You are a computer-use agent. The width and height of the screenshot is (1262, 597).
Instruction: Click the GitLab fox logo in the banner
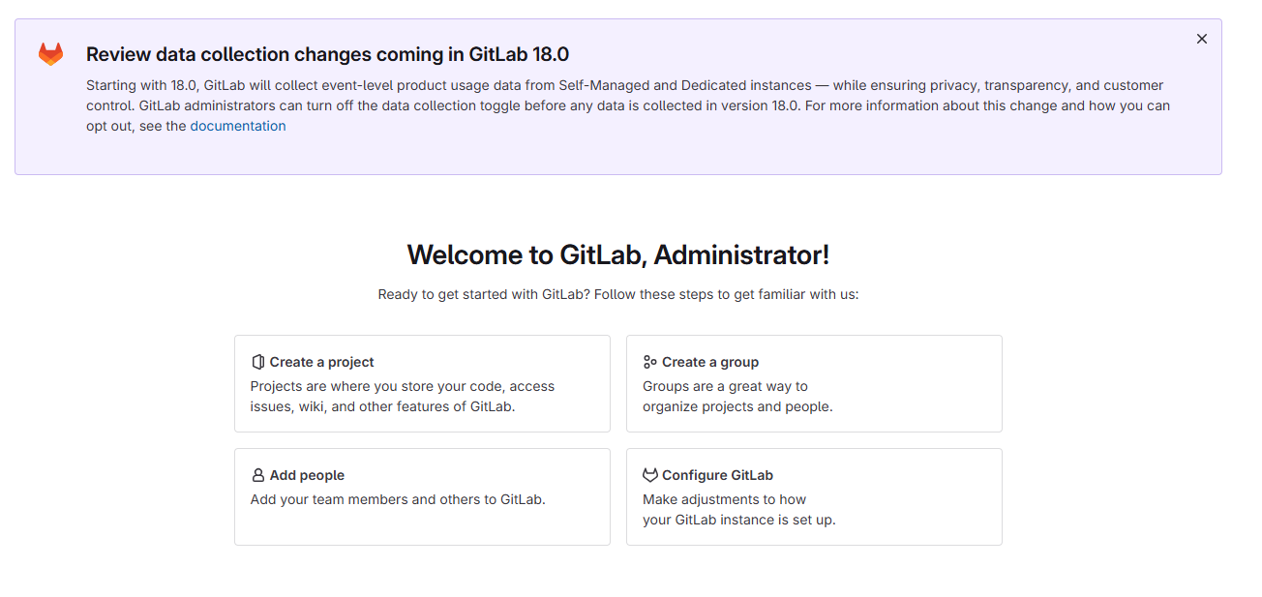[x=50, y=54]
